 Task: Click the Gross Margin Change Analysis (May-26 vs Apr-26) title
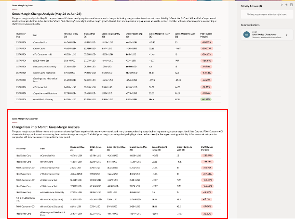pos(46,13)
